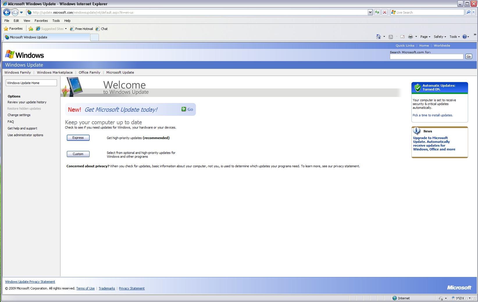Viewport: 478px width, 302px height.
Task: Click the Custom updates button
Action: click(x=78, y=154)
